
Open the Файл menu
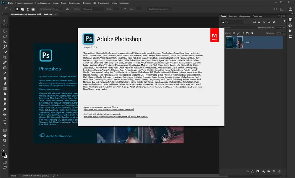pos(10,3)
